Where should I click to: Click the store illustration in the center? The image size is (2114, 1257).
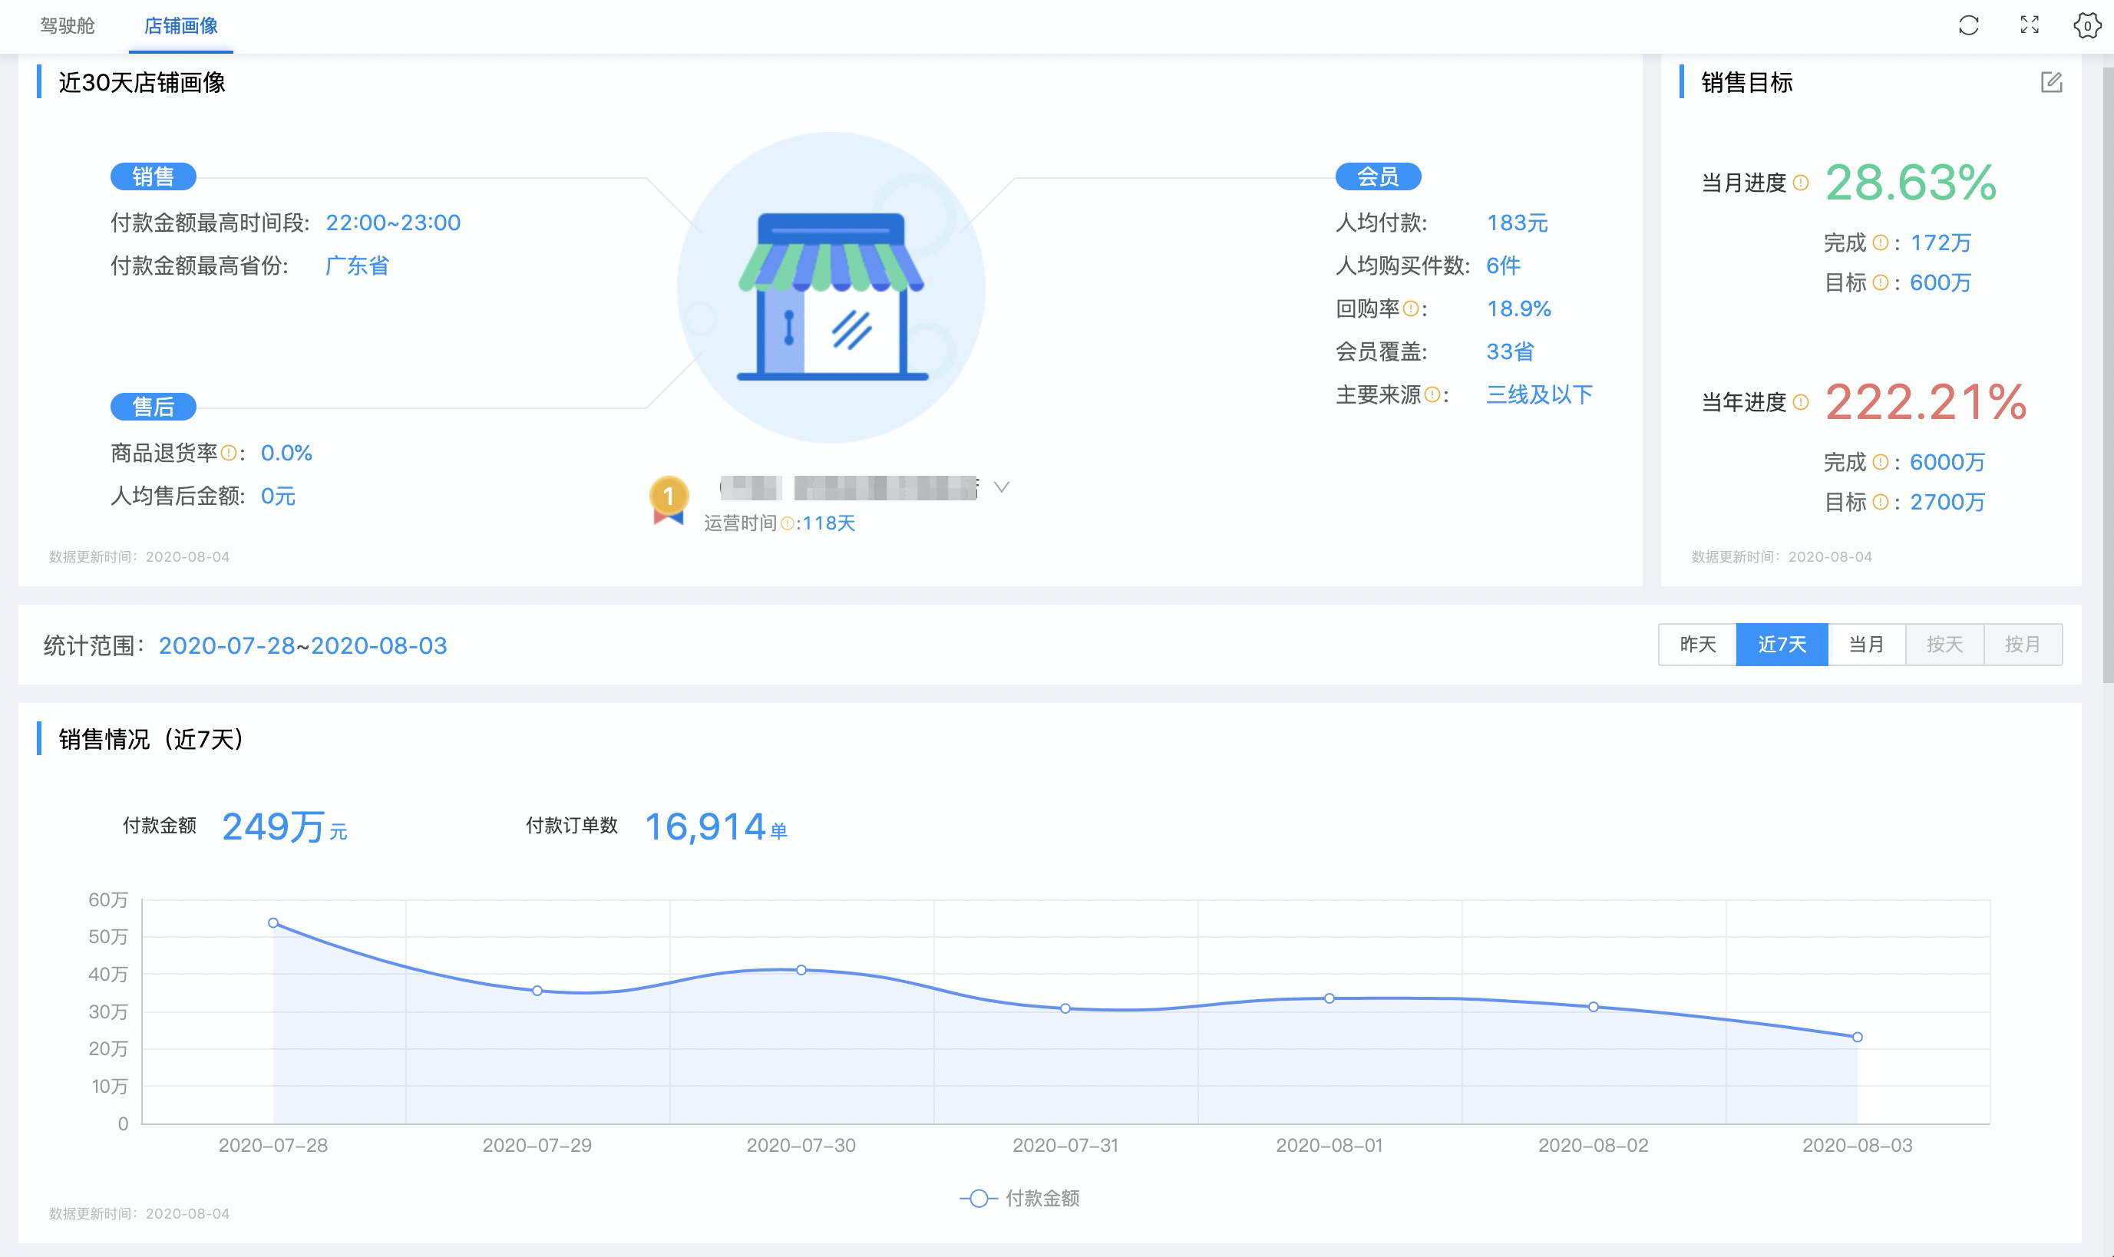831,288
